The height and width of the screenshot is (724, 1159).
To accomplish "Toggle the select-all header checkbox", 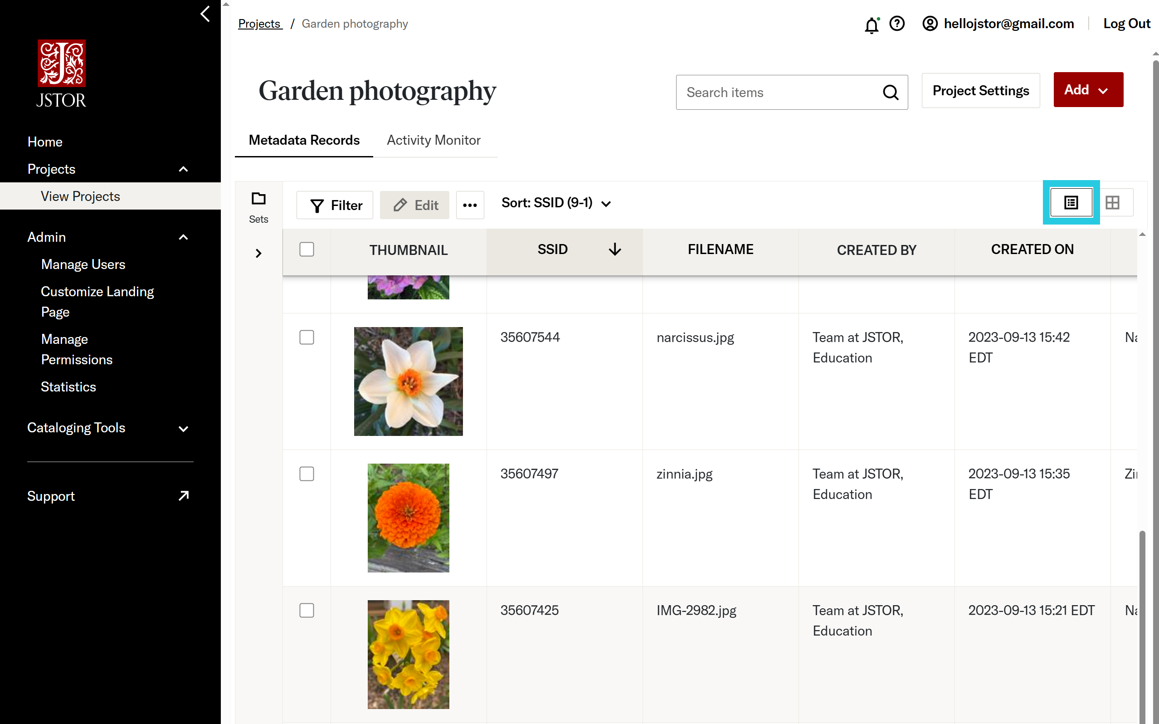I will tap(307, 249).
